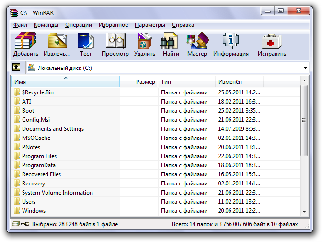Click Папка с файлами type in PNotes row

[184, 147]
